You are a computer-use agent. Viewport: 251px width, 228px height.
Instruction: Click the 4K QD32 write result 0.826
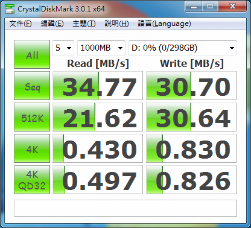191,180
